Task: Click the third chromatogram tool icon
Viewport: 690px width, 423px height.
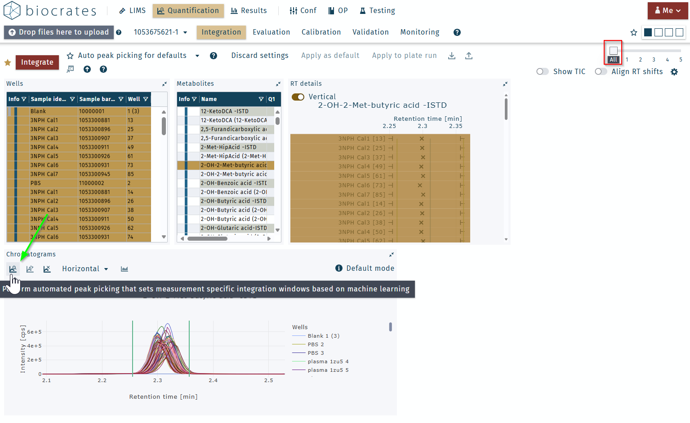Action: point(47,269)
